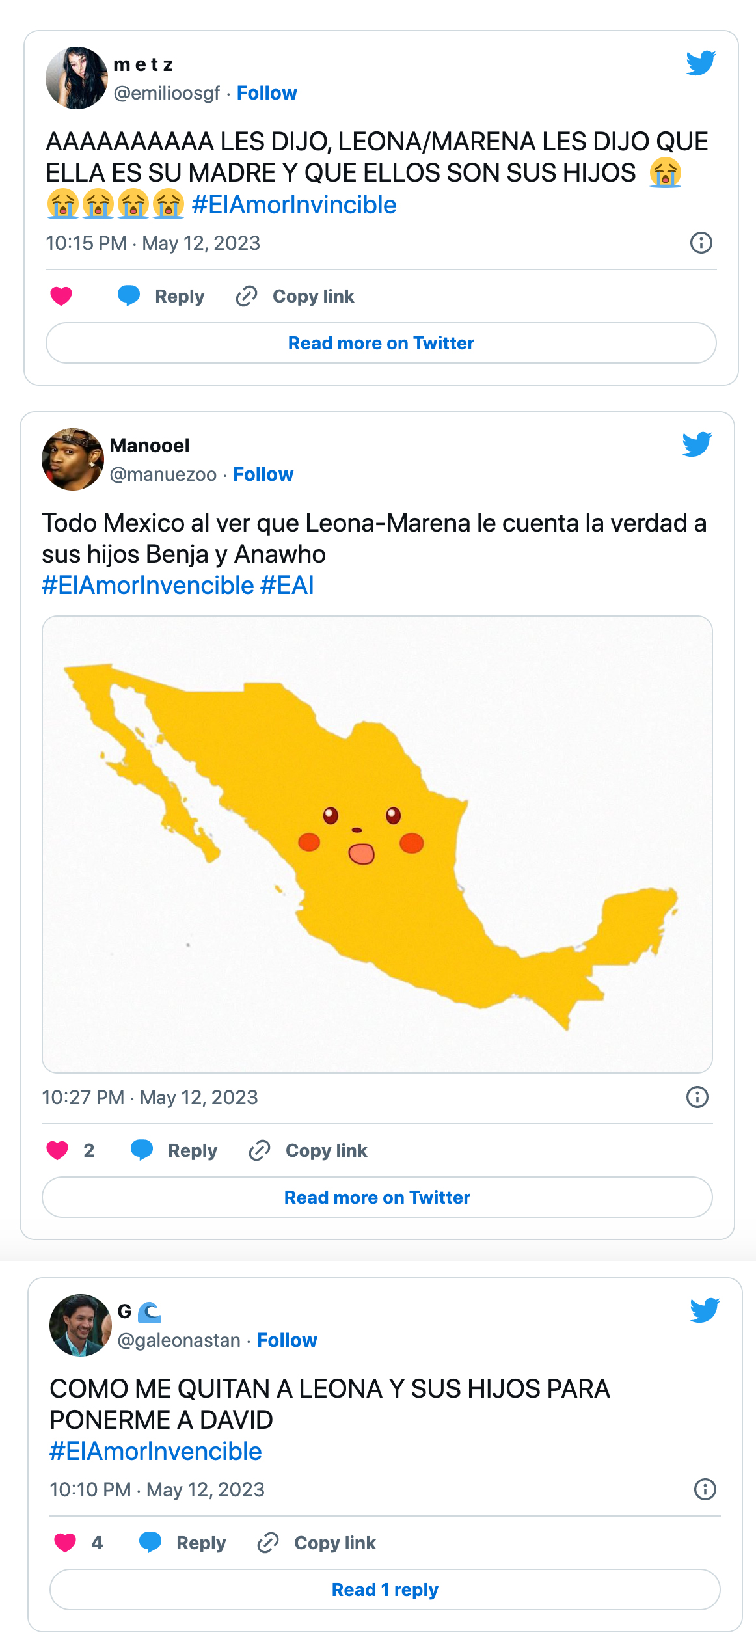
Task: Copy link of Manooel's tweet
Action: (x=308, y=1151)
